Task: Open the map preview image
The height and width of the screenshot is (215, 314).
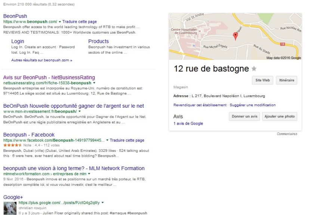Action: pyautogui.click(x=235, y=36)
